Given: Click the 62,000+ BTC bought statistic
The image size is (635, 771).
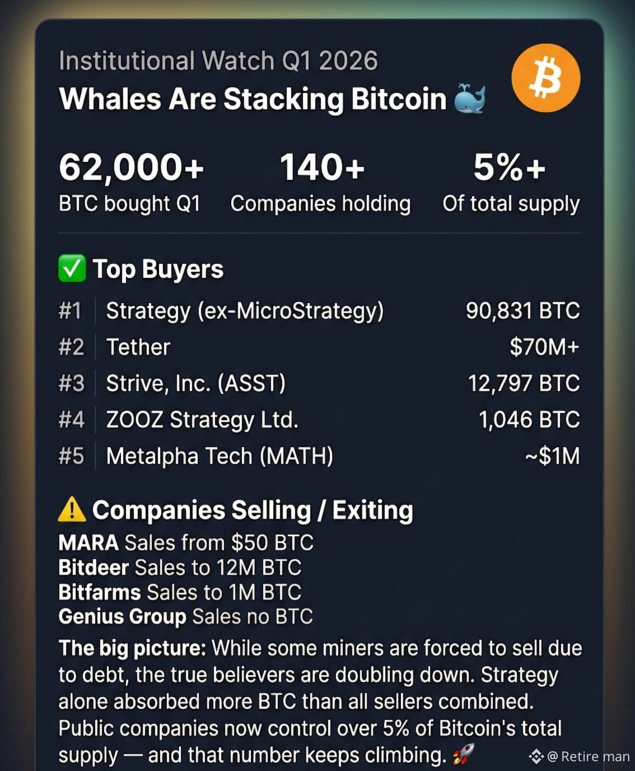Looking at the screenshot, I should click(130, 182).
